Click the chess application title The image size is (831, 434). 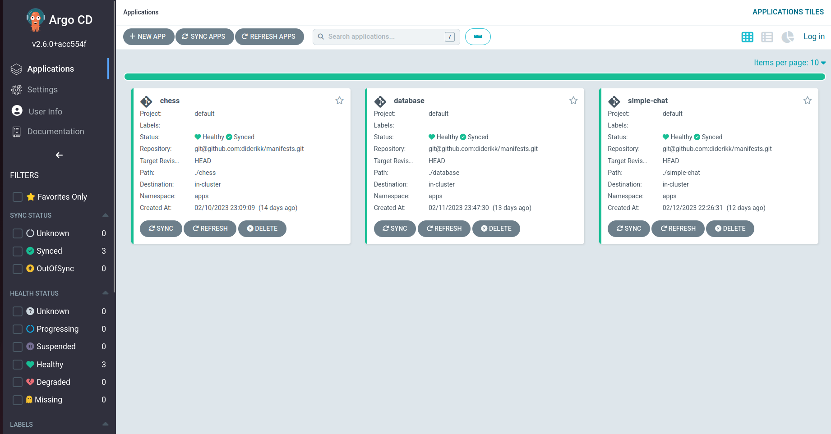(x=170, y=101)
